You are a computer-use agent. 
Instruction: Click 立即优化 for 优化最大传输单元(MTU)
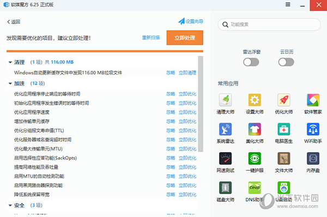tap(187, 149)
